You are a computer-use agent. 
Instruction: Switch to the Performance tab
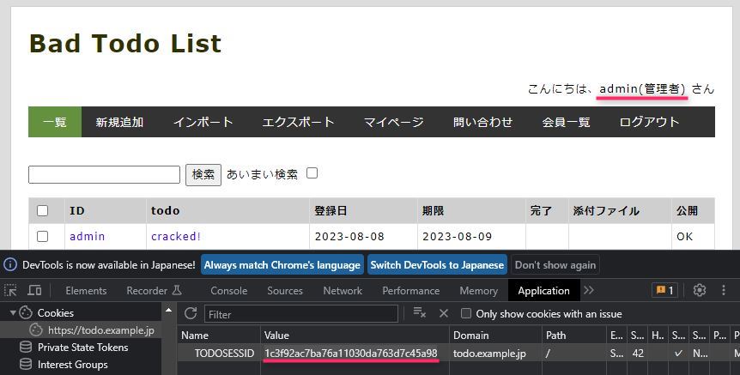410,291
